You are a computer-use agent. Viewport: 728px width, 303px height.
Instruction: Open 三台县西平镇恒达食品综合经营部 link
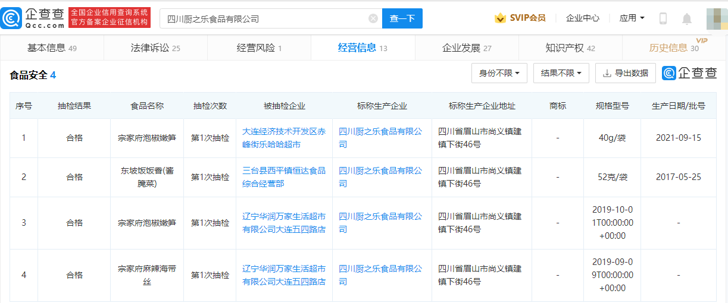[x=284, y=177]
